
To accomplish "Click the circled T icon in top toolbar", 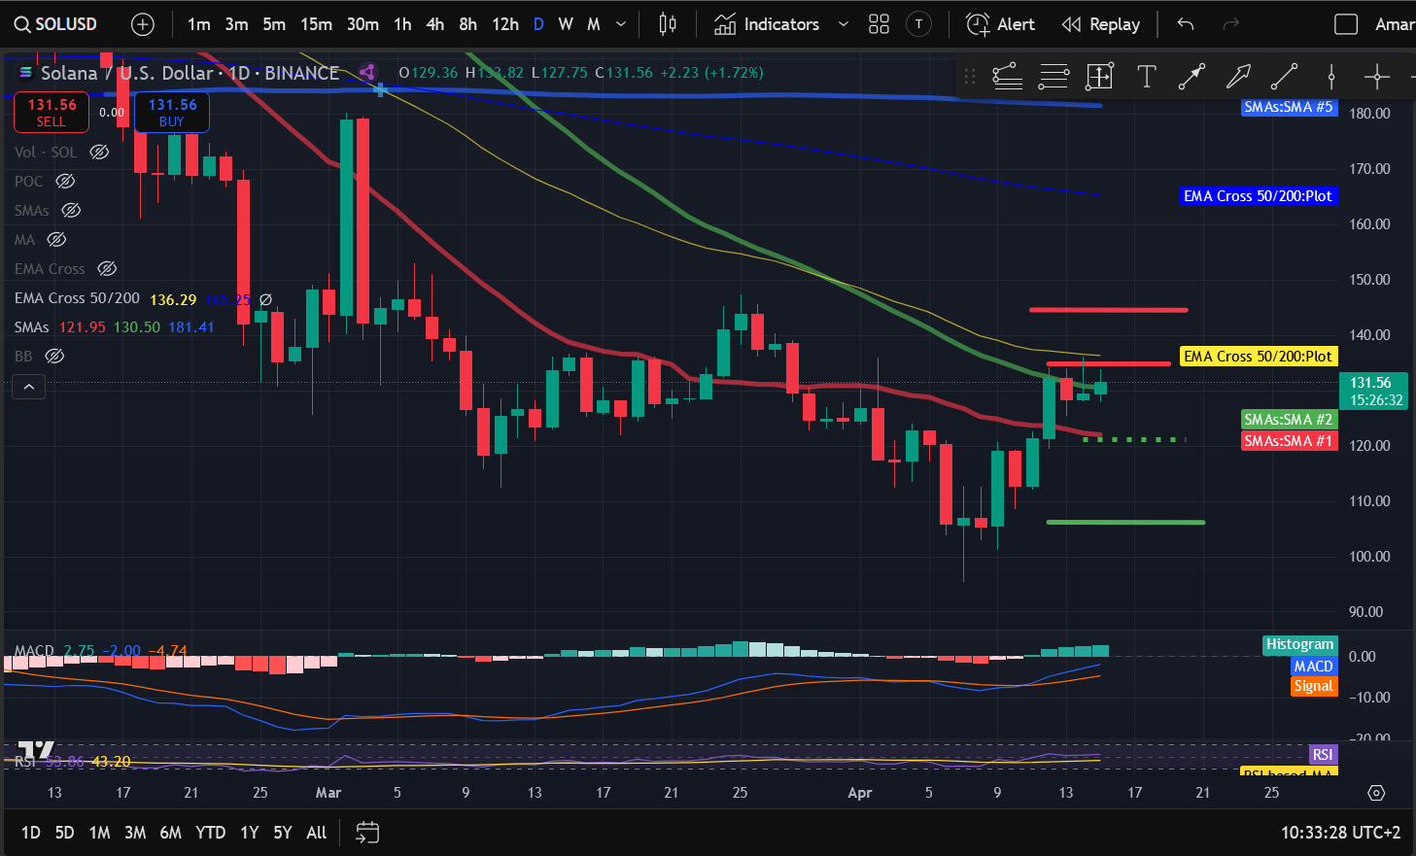I will coord(918,24).
